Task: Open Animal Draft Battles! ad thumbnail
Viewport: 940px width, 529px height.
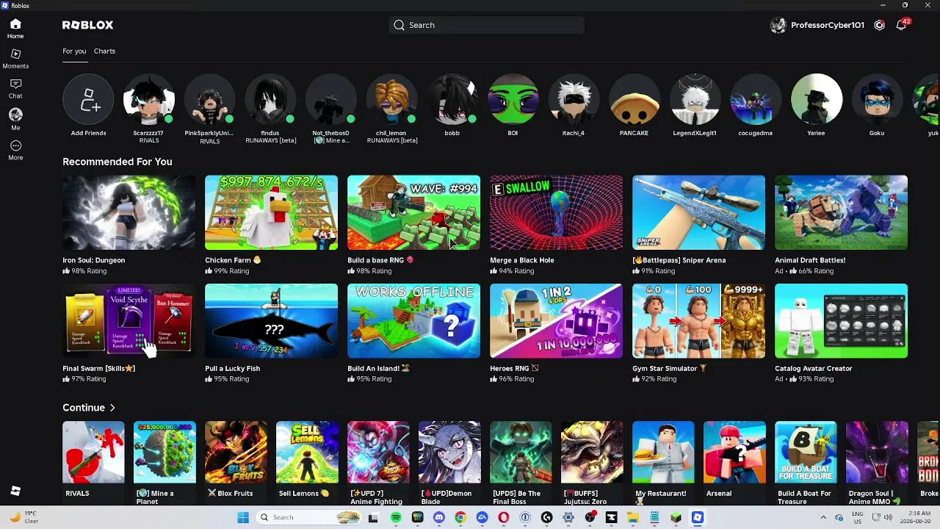Action: 841,212
